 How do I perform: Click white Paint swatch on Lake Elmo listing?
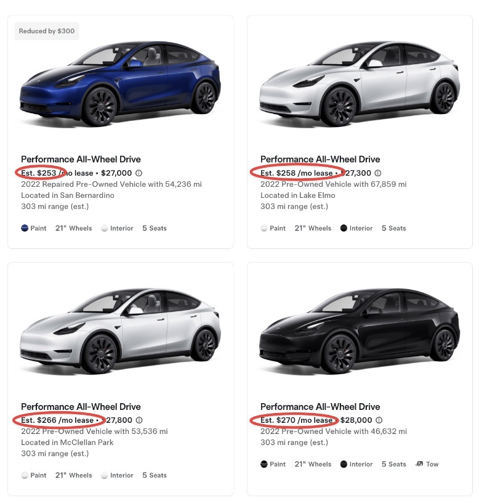coord(264,228)
